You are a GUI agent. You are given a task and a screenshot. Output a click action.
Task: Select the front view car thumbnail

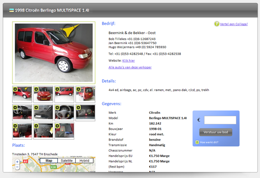[x=43, y=94]
